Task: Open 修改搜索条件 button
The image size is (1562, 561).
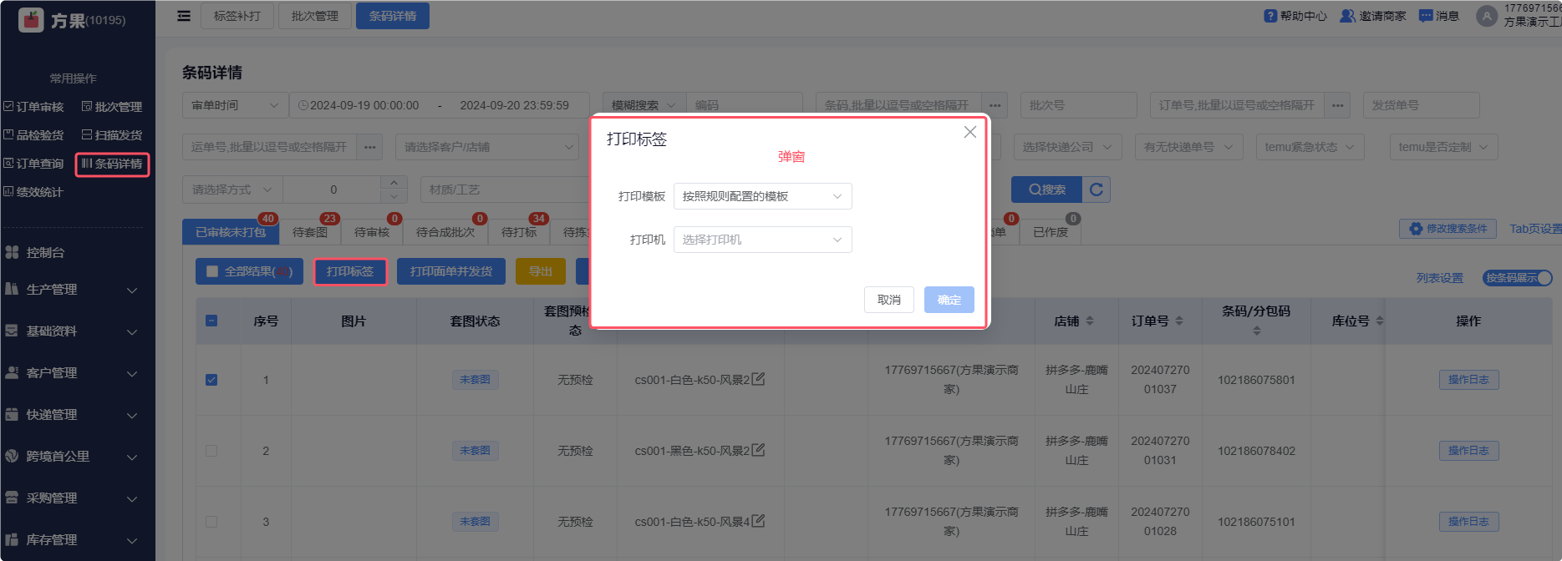Action: [1448, 229]
